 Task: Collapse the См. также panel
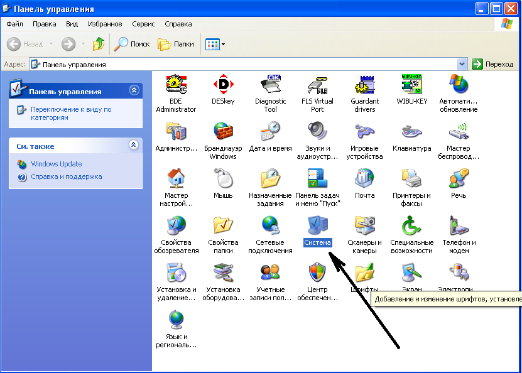(134, 144)
